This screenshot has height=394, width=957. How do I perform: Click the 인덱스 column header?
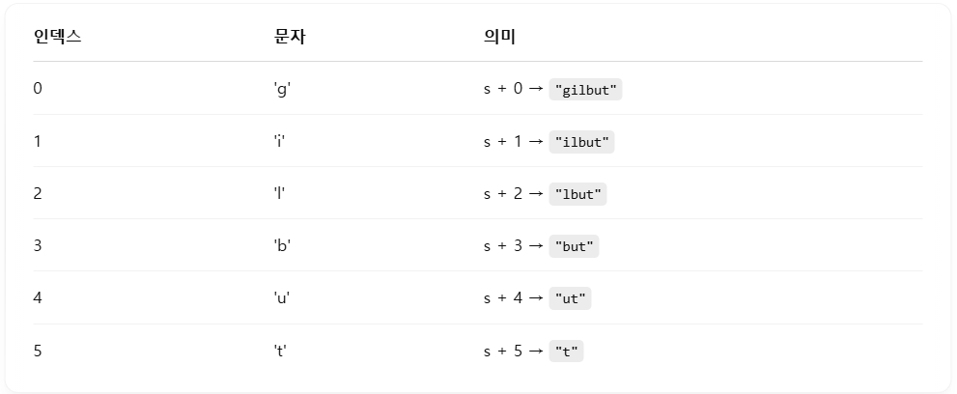[57, 37]
